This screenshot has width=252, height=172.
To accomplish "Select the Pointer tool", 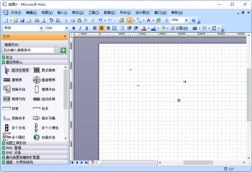I will (129, 20).
